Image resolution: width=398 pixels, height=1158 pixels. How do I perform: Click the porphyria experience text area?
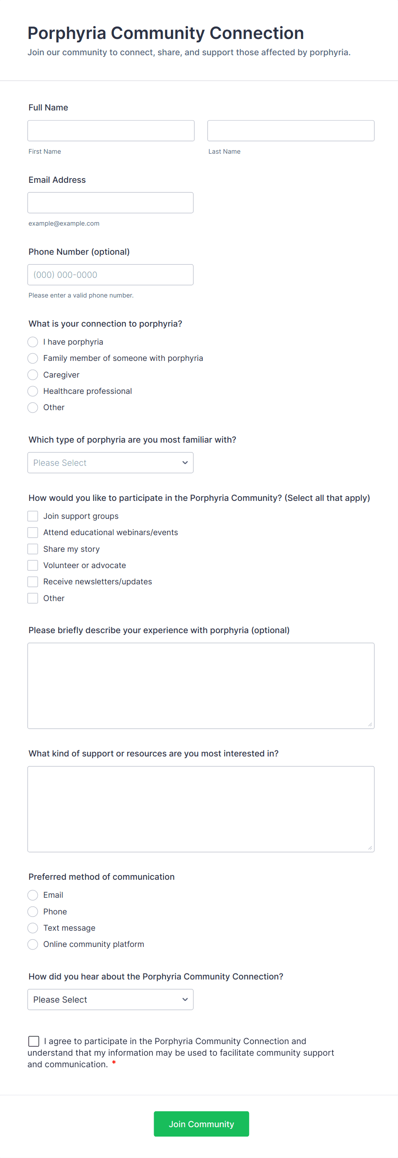200,685
